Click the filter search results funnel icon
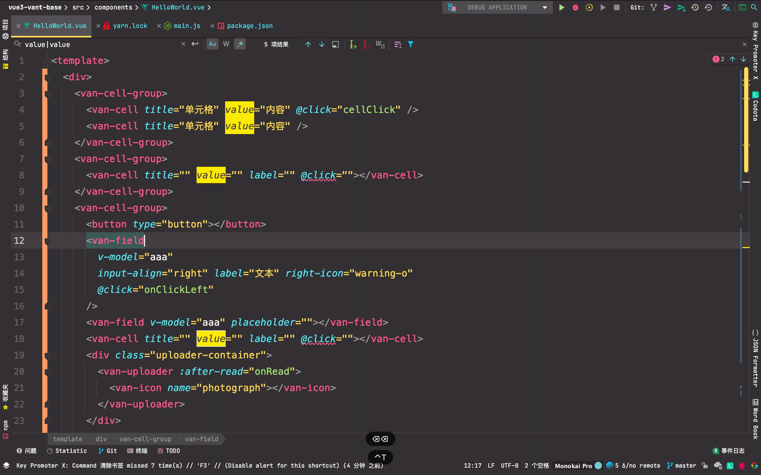The height and width of the screenshot is (475, 761). pyautogui.click(x=410, y=44)
